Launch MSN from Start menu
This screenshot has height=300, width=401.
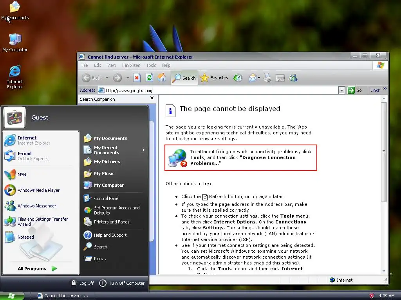click(x=41, y=175)
